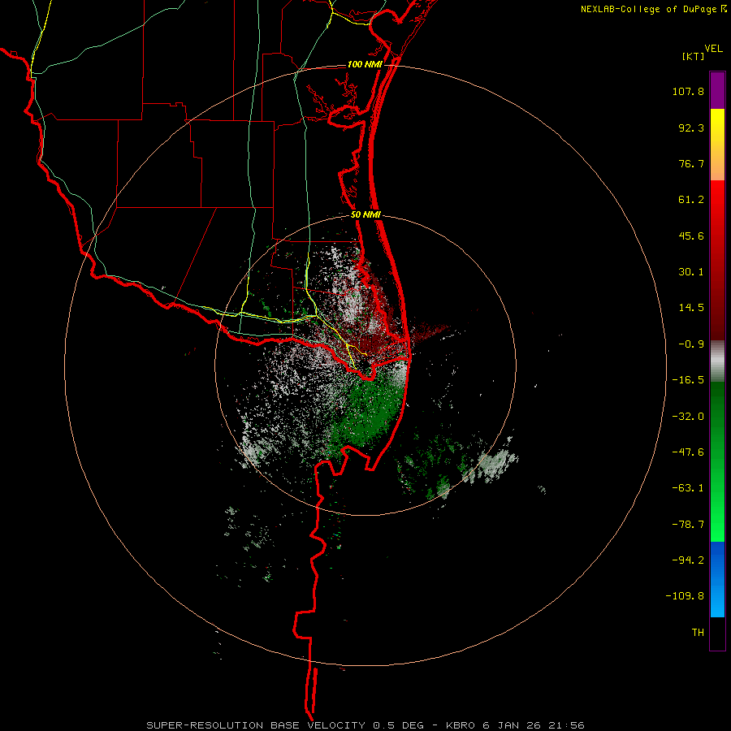Image resolution: width=731 pixels, height=731 pixels.
Task: Click the -47.6 velocity scale value
Action: pos(688,452)
